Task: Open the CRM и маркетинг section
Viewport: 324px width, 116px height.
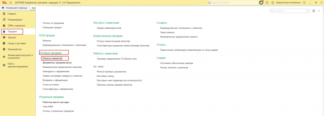Action: [x=16, y=26]
